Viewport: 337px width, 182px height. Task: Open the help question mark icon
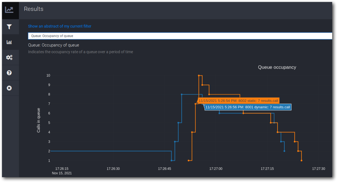tap(9, 73)
